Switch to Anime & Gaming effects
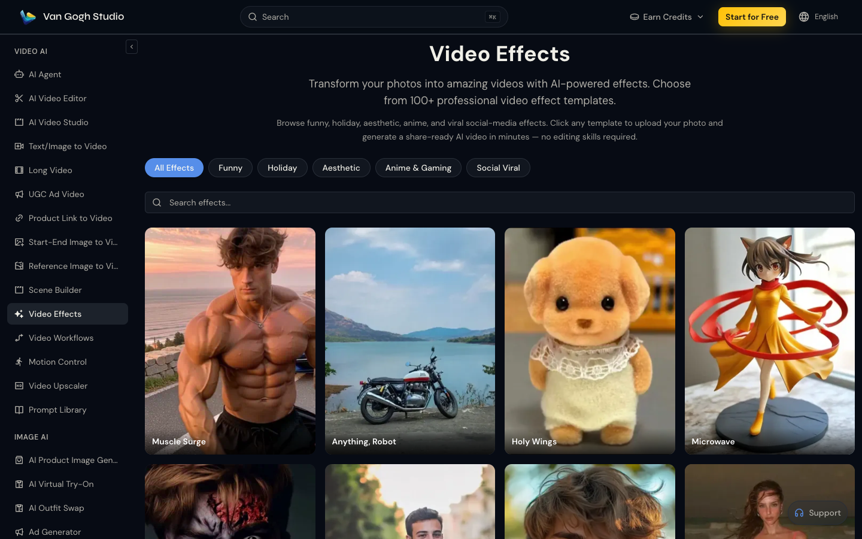 click(418, 168)
